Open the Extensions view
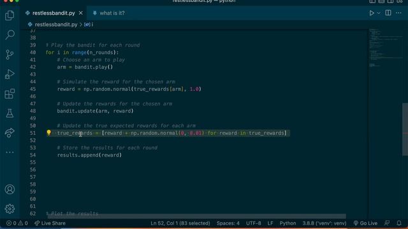The height and width of the screenshot is (229, 408). pos(10,94)
